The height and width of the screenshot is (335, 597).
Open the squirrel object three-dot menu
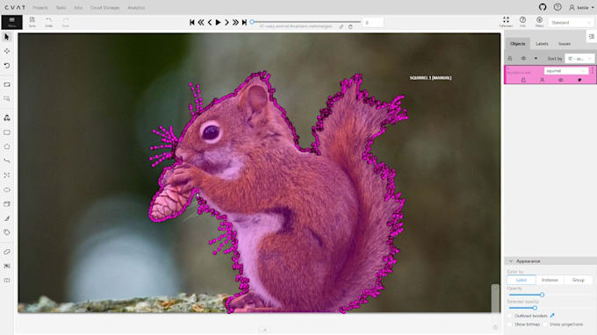tap(593, 71)
